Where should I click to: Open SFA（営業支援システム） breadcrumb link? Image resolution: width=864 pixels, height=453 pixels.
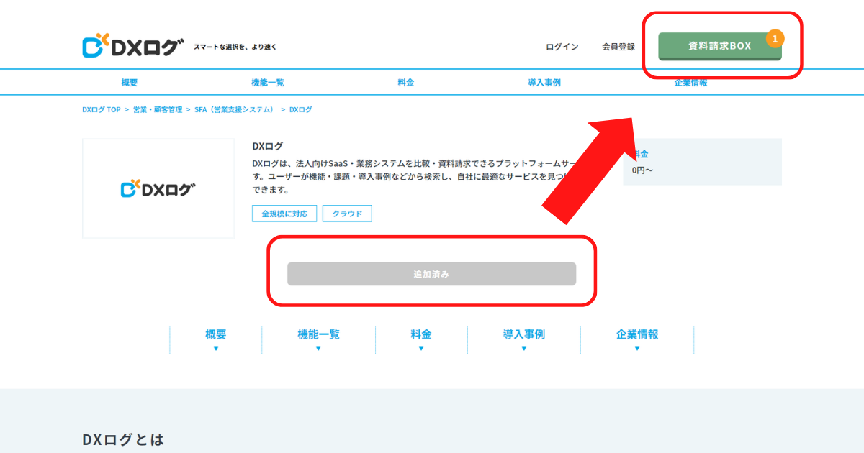235,110
